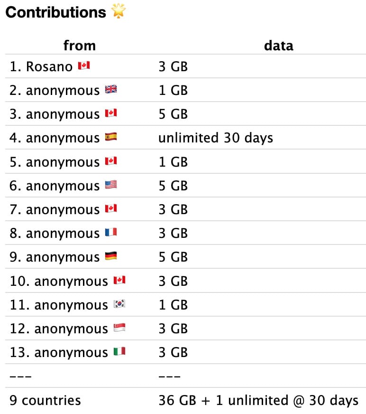Click the Contributions heading text

55,12
